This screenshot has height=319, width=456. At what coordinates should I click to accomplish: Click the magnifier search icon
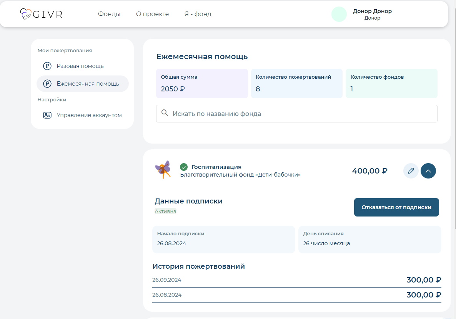point(165,113)
